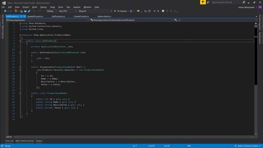The image size is (263, 148).
Task: Click the New Project toolbar icon
Action: tap(16, 11)
